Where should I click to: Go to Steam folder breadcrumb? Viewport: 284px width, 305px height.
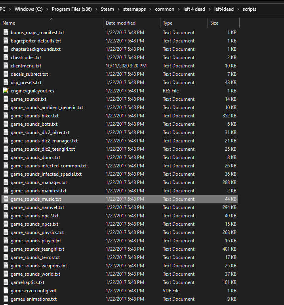point(107,9)
